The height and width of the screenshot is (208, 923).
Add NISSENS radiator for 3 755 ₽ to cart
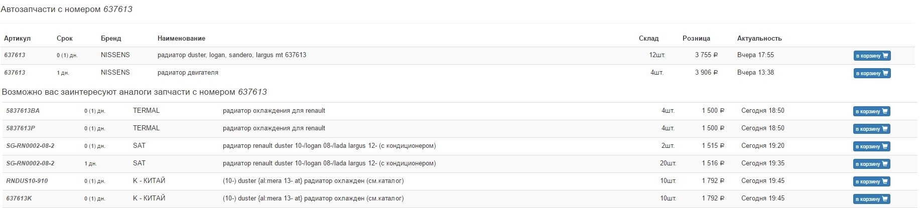[872, 56]
